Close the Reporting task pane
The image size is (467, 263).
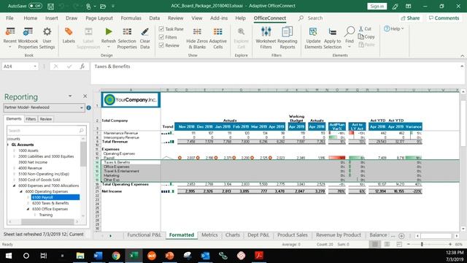pyautogui.click(x=85, y=96)
